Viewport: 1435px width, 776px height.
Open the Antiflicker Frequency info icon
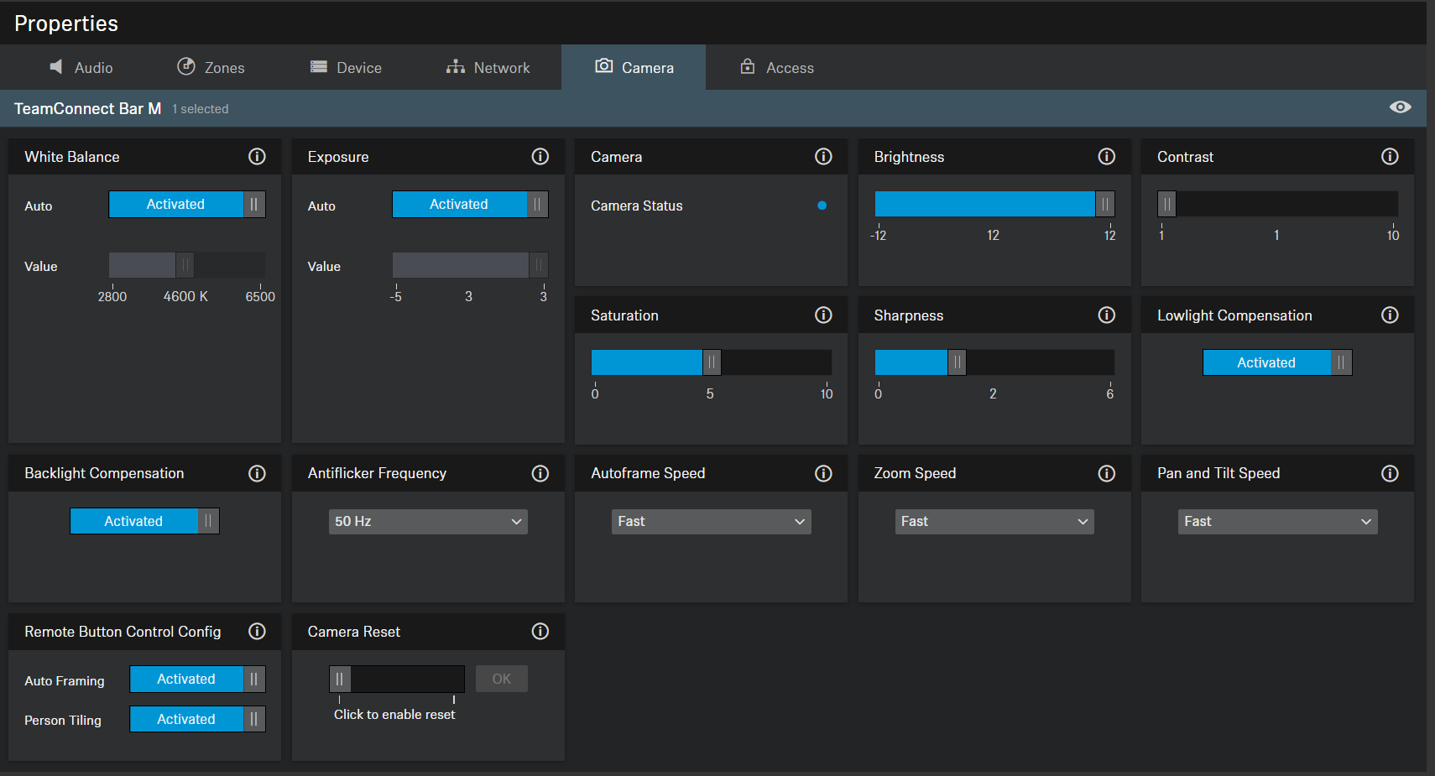(x=540, y=473)
